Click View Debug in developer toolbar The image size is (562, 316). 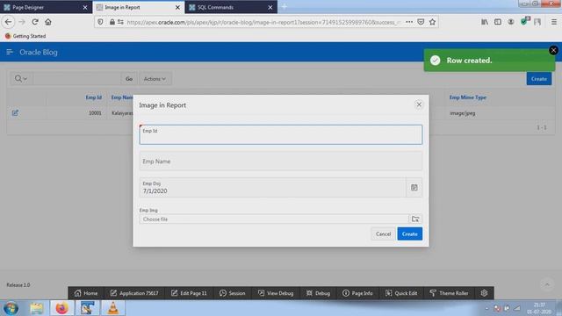276,293
